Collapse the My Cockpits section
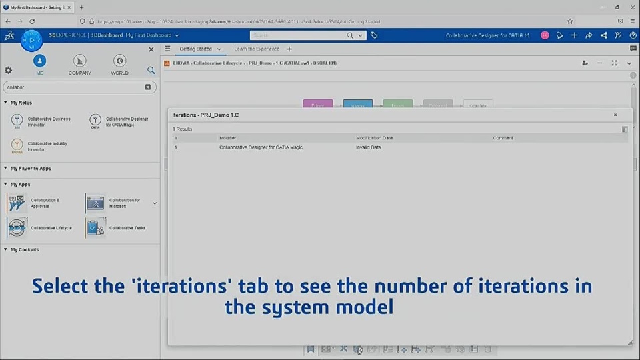This screenshot has width=640, height=360. pyautogui.click(x=6, y=249)
